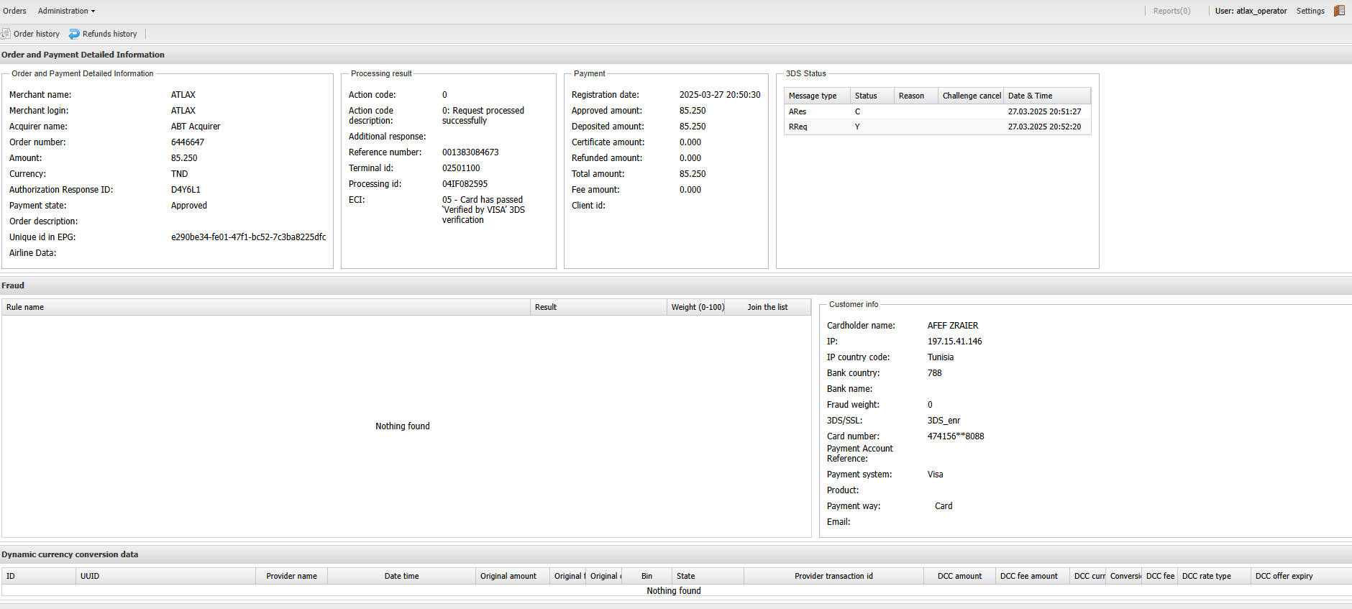Sort 3DS table by Message type column
Viewport: 1352px width, 609px height.
coord(813,96)
